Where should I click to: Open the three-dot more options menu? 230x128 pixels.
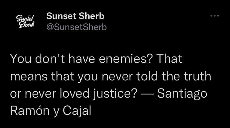pos(215,16)
